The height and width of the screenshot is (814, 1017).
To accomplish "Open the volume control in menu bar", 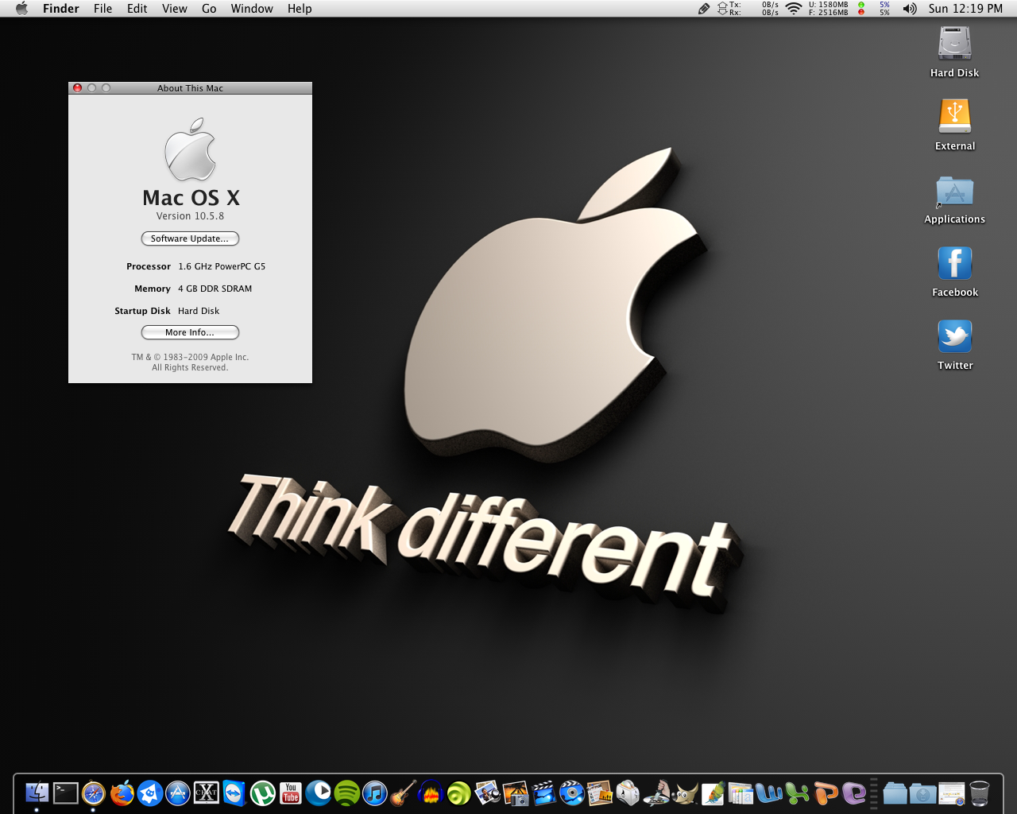I will click(910, 9).
